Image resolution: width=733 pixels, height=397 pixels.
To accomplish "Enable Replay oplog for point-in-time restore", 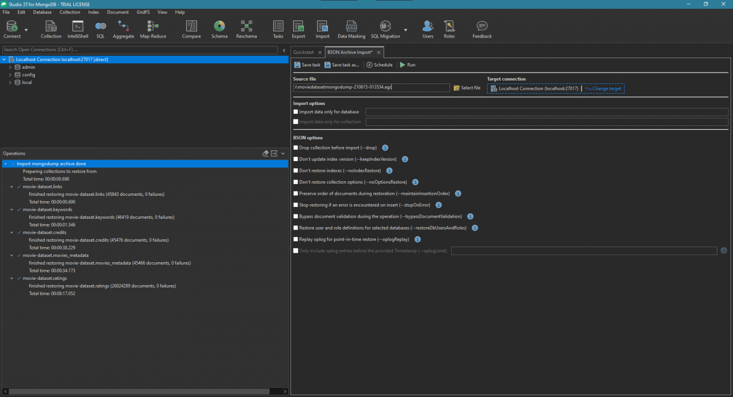I will click(296, 239).
